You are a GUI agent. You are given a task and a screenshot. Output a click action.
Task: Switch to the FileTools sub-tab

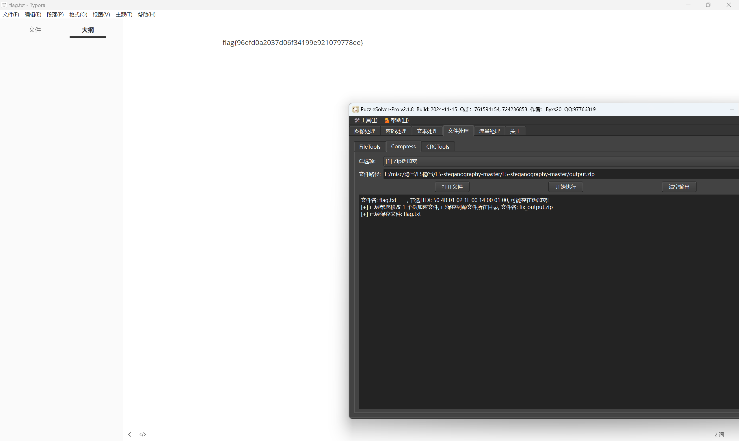370,147
